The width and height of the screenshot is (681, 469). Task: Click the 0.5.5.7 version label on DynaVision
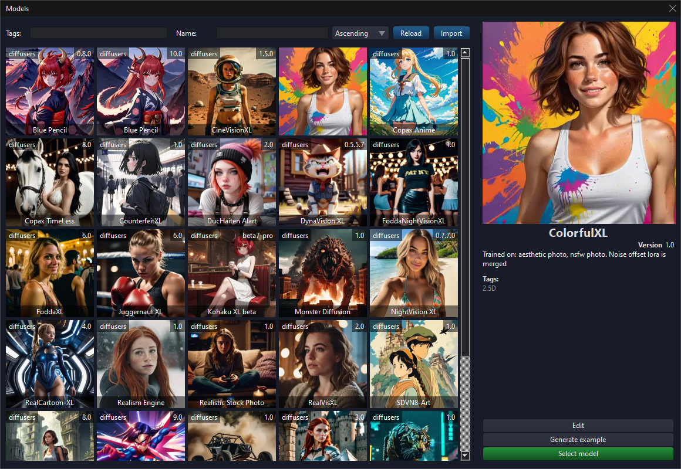click(355, 144)
